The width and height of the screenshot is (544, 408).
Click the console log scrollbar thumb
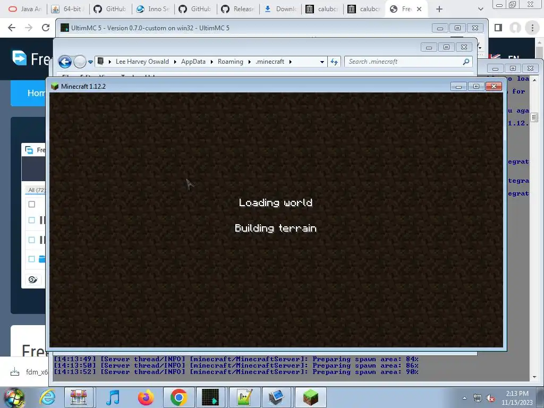(534, 117)
